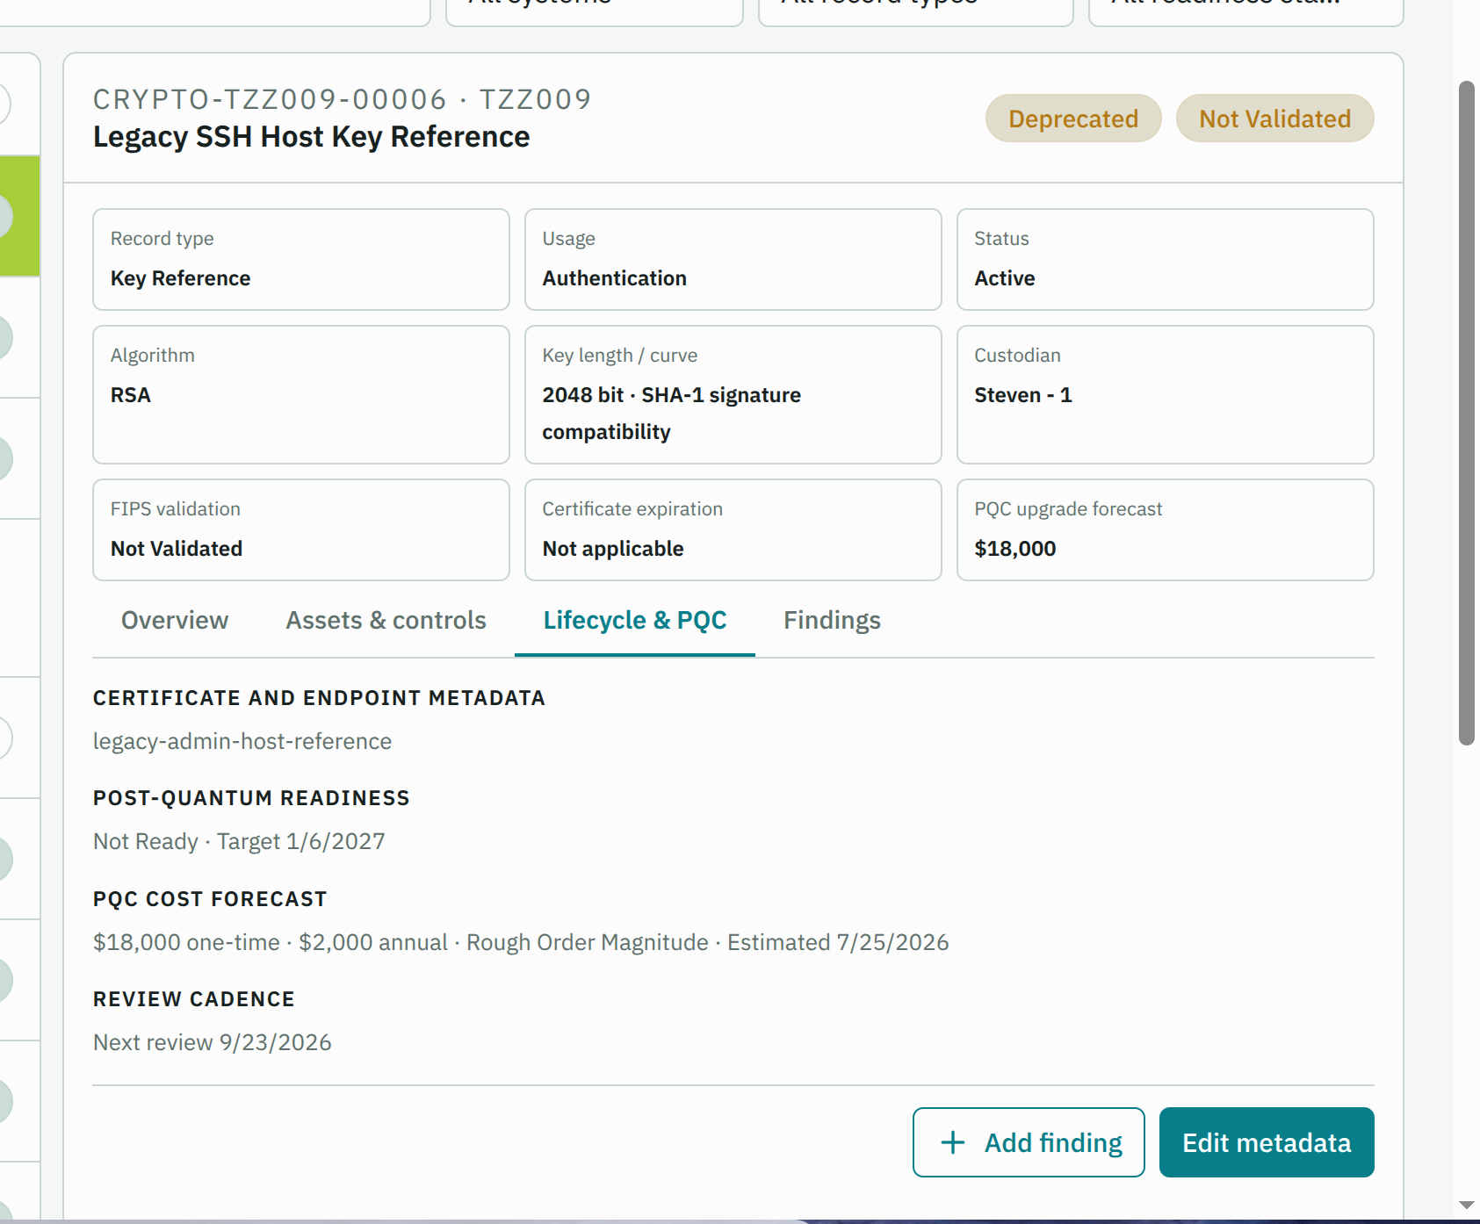Click the Certificate expiration 'Not applicable' value
This screenshot has height=1224, width=1480.
pyautogui.click(x=613, y=549)
